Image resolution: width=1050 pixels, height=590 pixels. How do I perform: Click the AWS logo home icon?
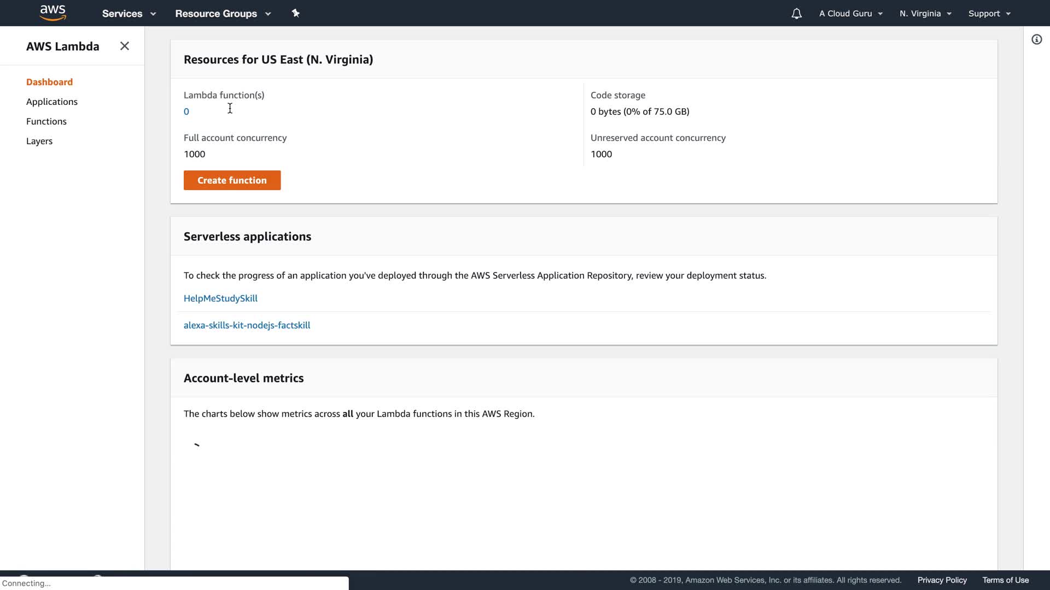pyautogui.click(x=53, y=13)
